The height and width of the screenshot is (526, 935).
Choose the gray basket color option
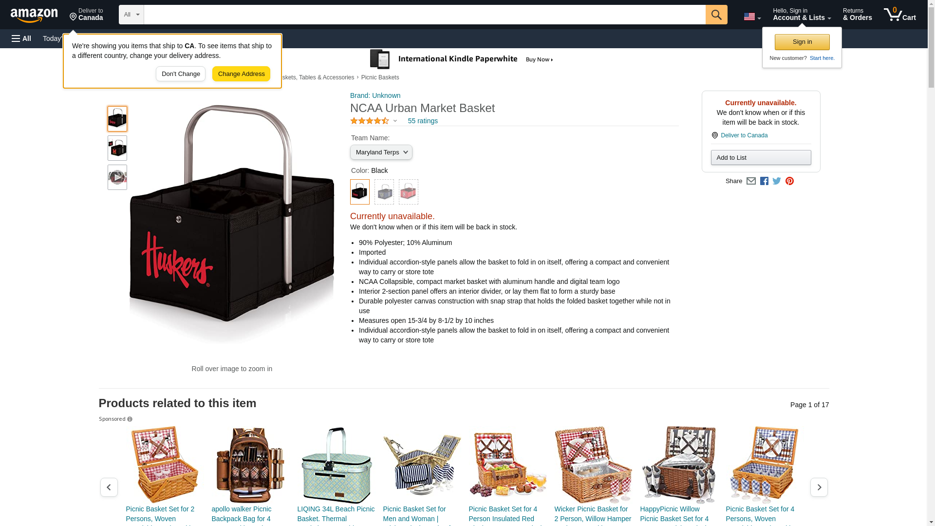coord(384,192)
